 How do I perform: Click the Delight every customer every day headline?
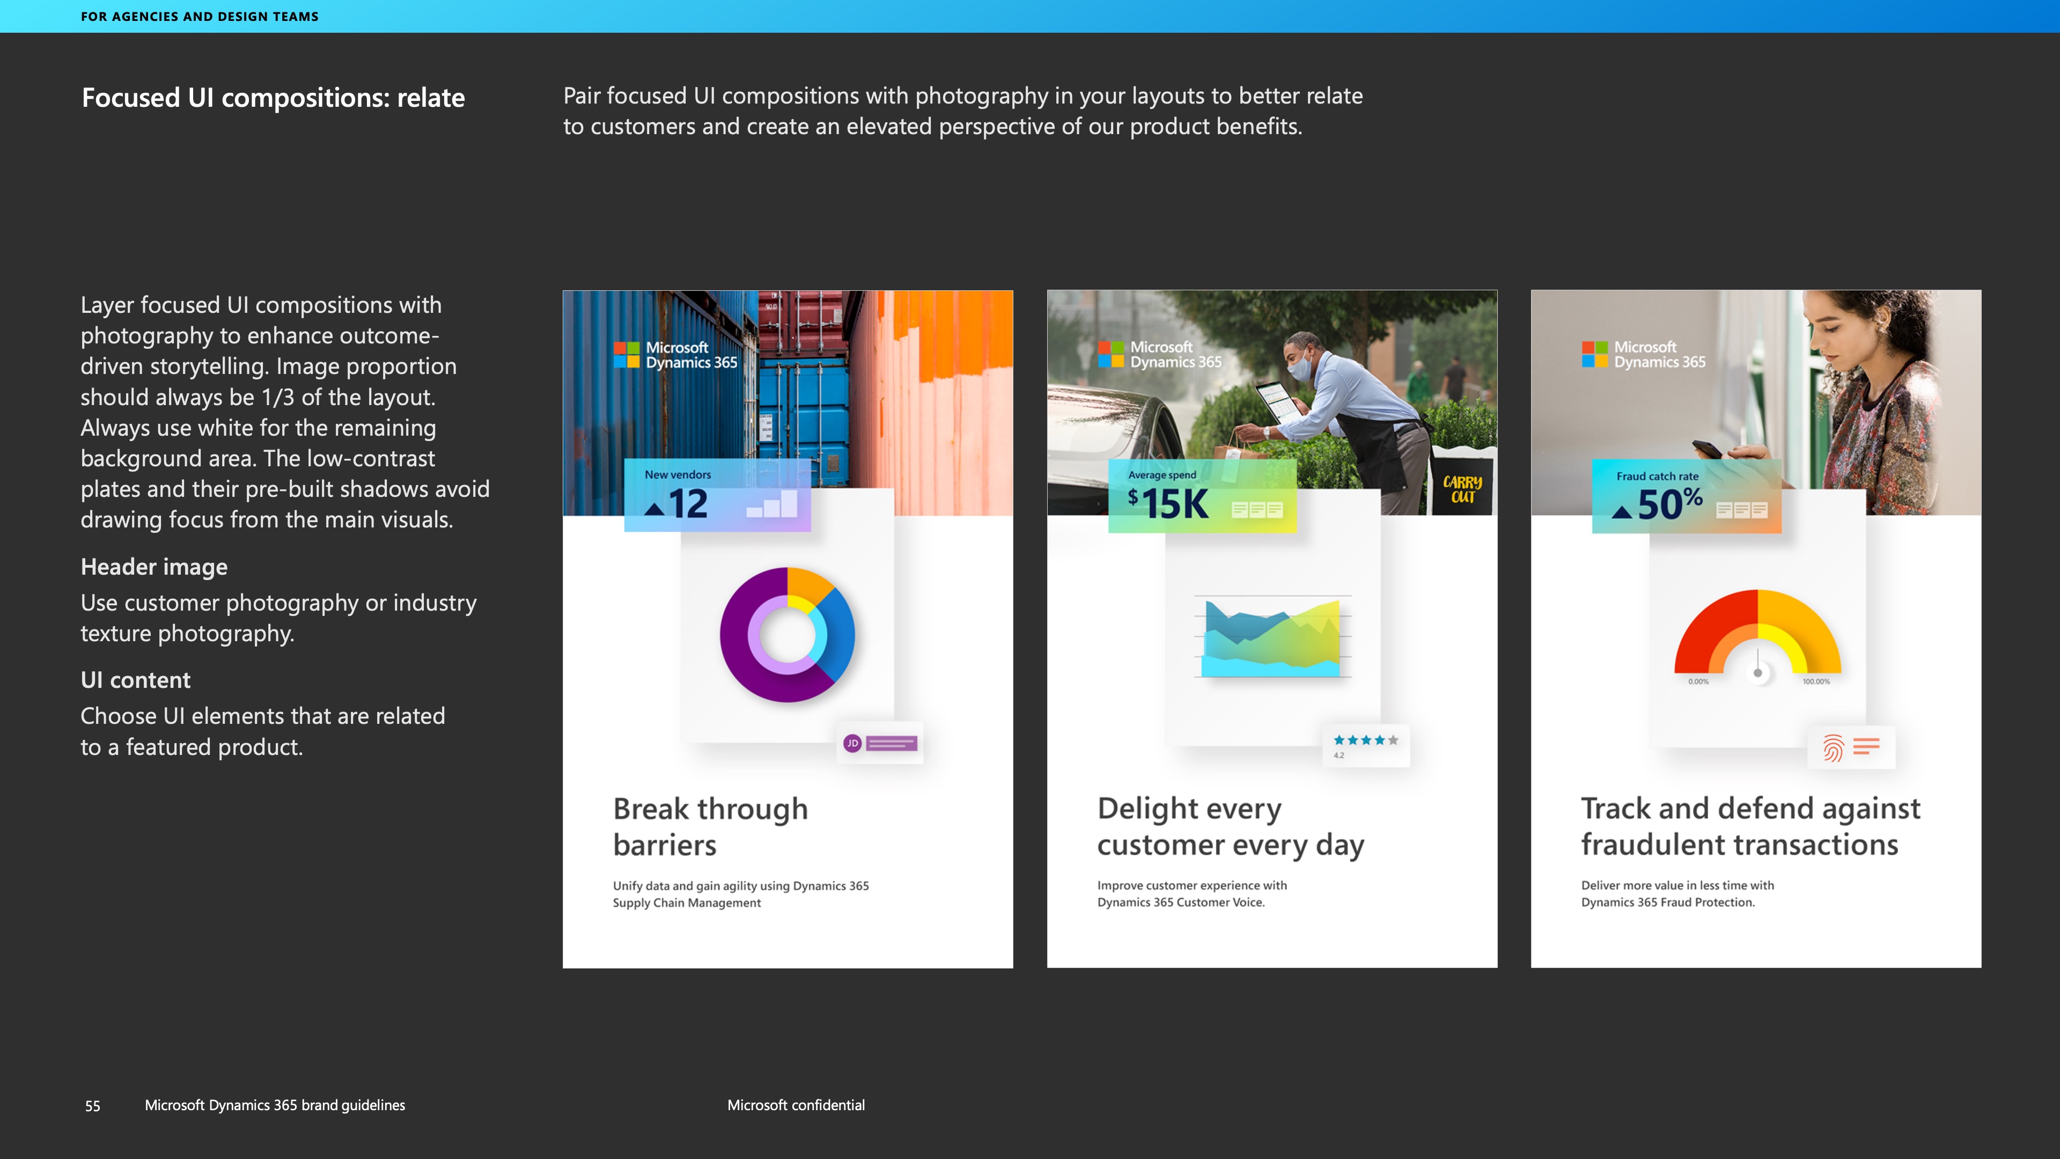(x=1231, y=826)
